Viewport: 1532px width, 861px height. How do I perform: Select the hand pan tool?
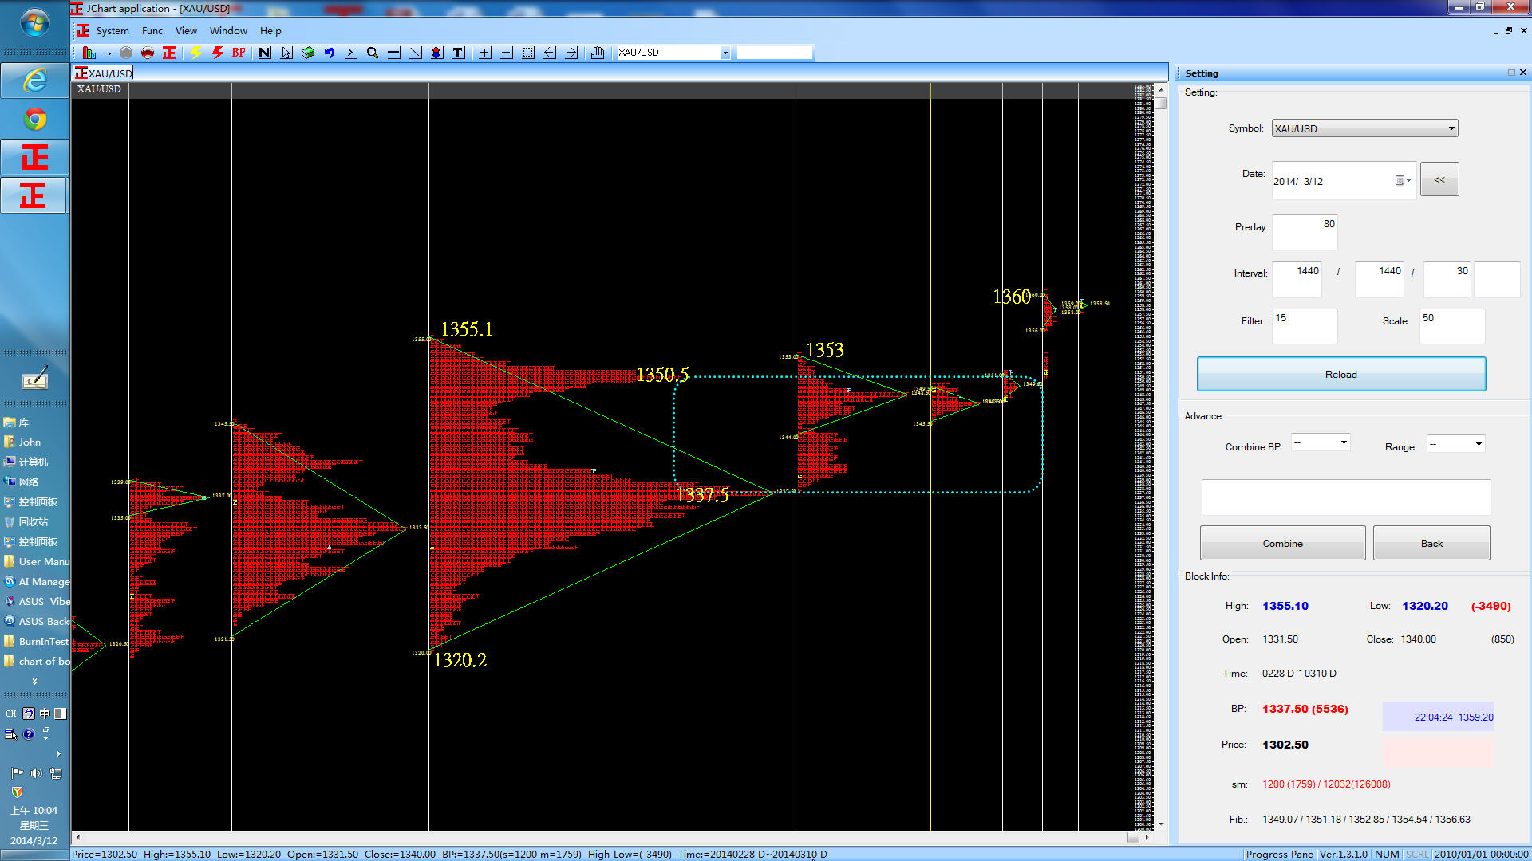598,53
